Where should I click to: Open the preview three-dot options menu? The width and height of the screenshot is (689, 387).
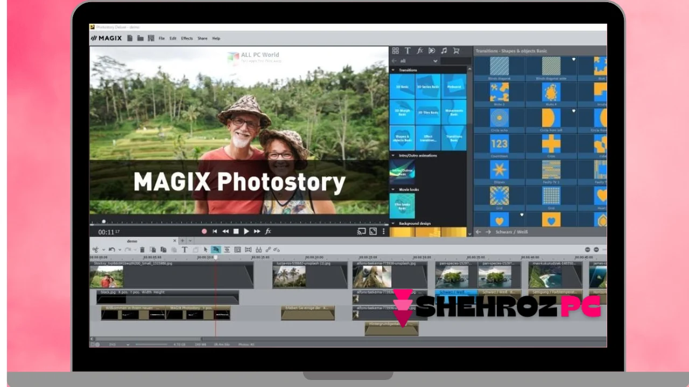click(x=384, y=231)
